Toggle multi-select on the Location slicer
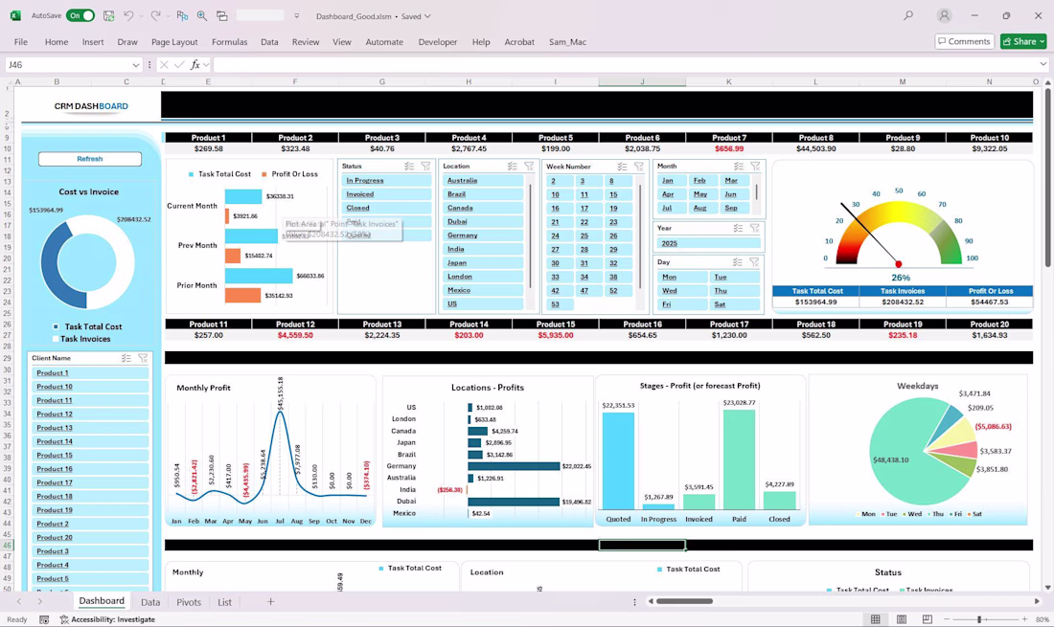Screen dimensions: 1054x627 [x=513, y=166]
